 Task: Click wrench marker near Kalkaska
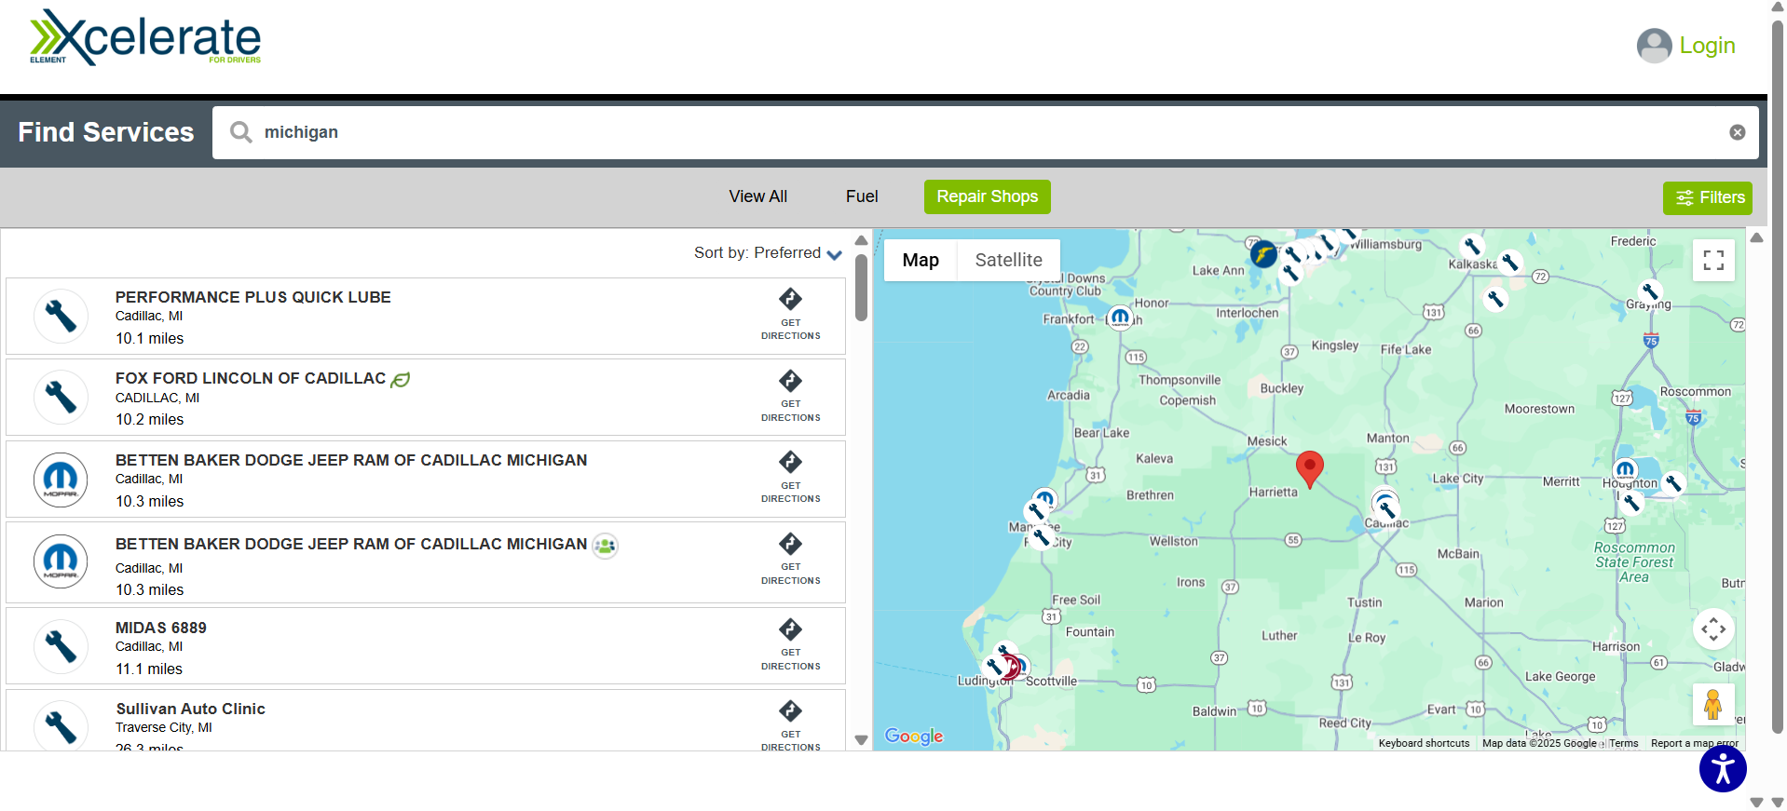(1472, 247)
